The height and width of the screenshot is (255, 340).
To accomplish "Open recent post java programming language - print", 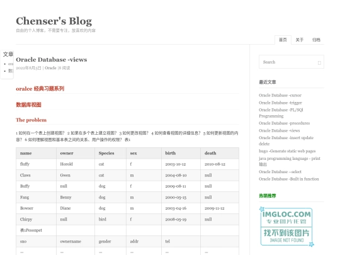I will (x=290, y=161).
